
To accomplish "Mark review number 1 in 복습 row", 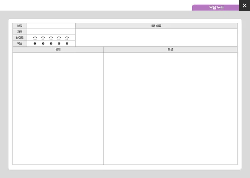I will click(x=35, y=44).
